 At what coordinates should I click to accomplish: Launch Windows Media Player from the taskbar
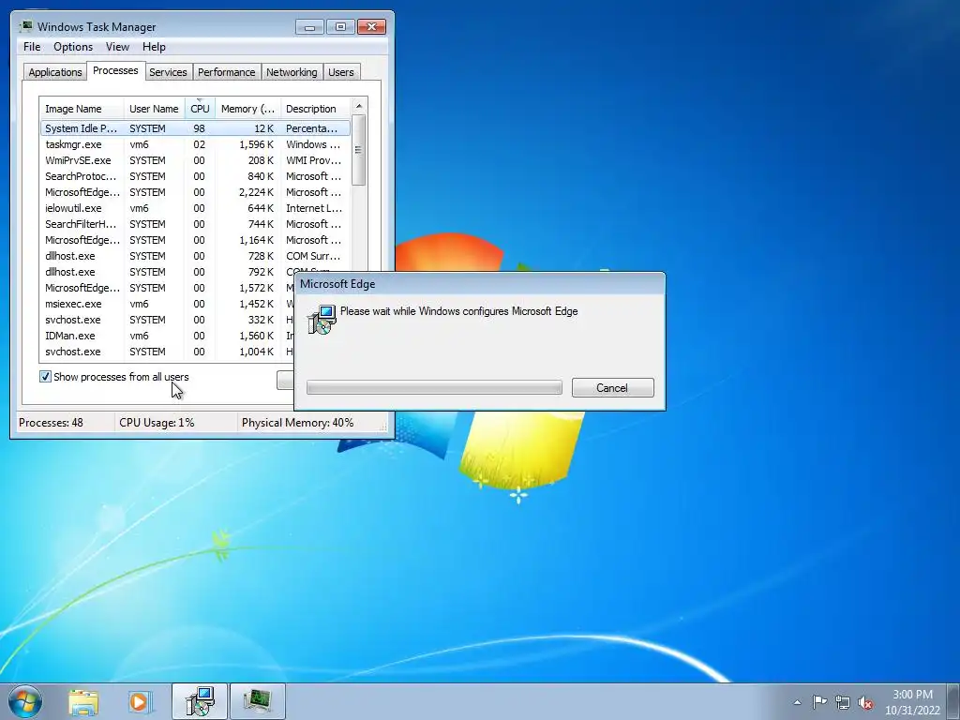click(140, 701)
